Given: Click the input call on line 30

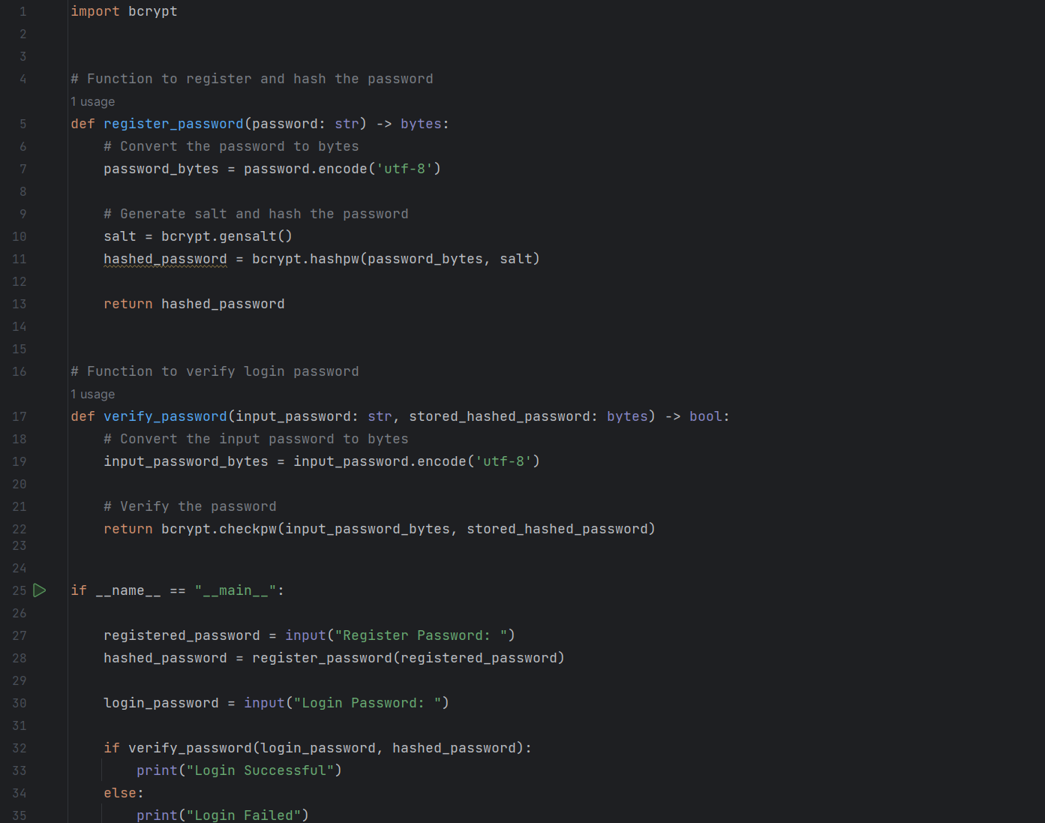Looking at the screenshot, I should pyautogui.click(x=264, y=702).
